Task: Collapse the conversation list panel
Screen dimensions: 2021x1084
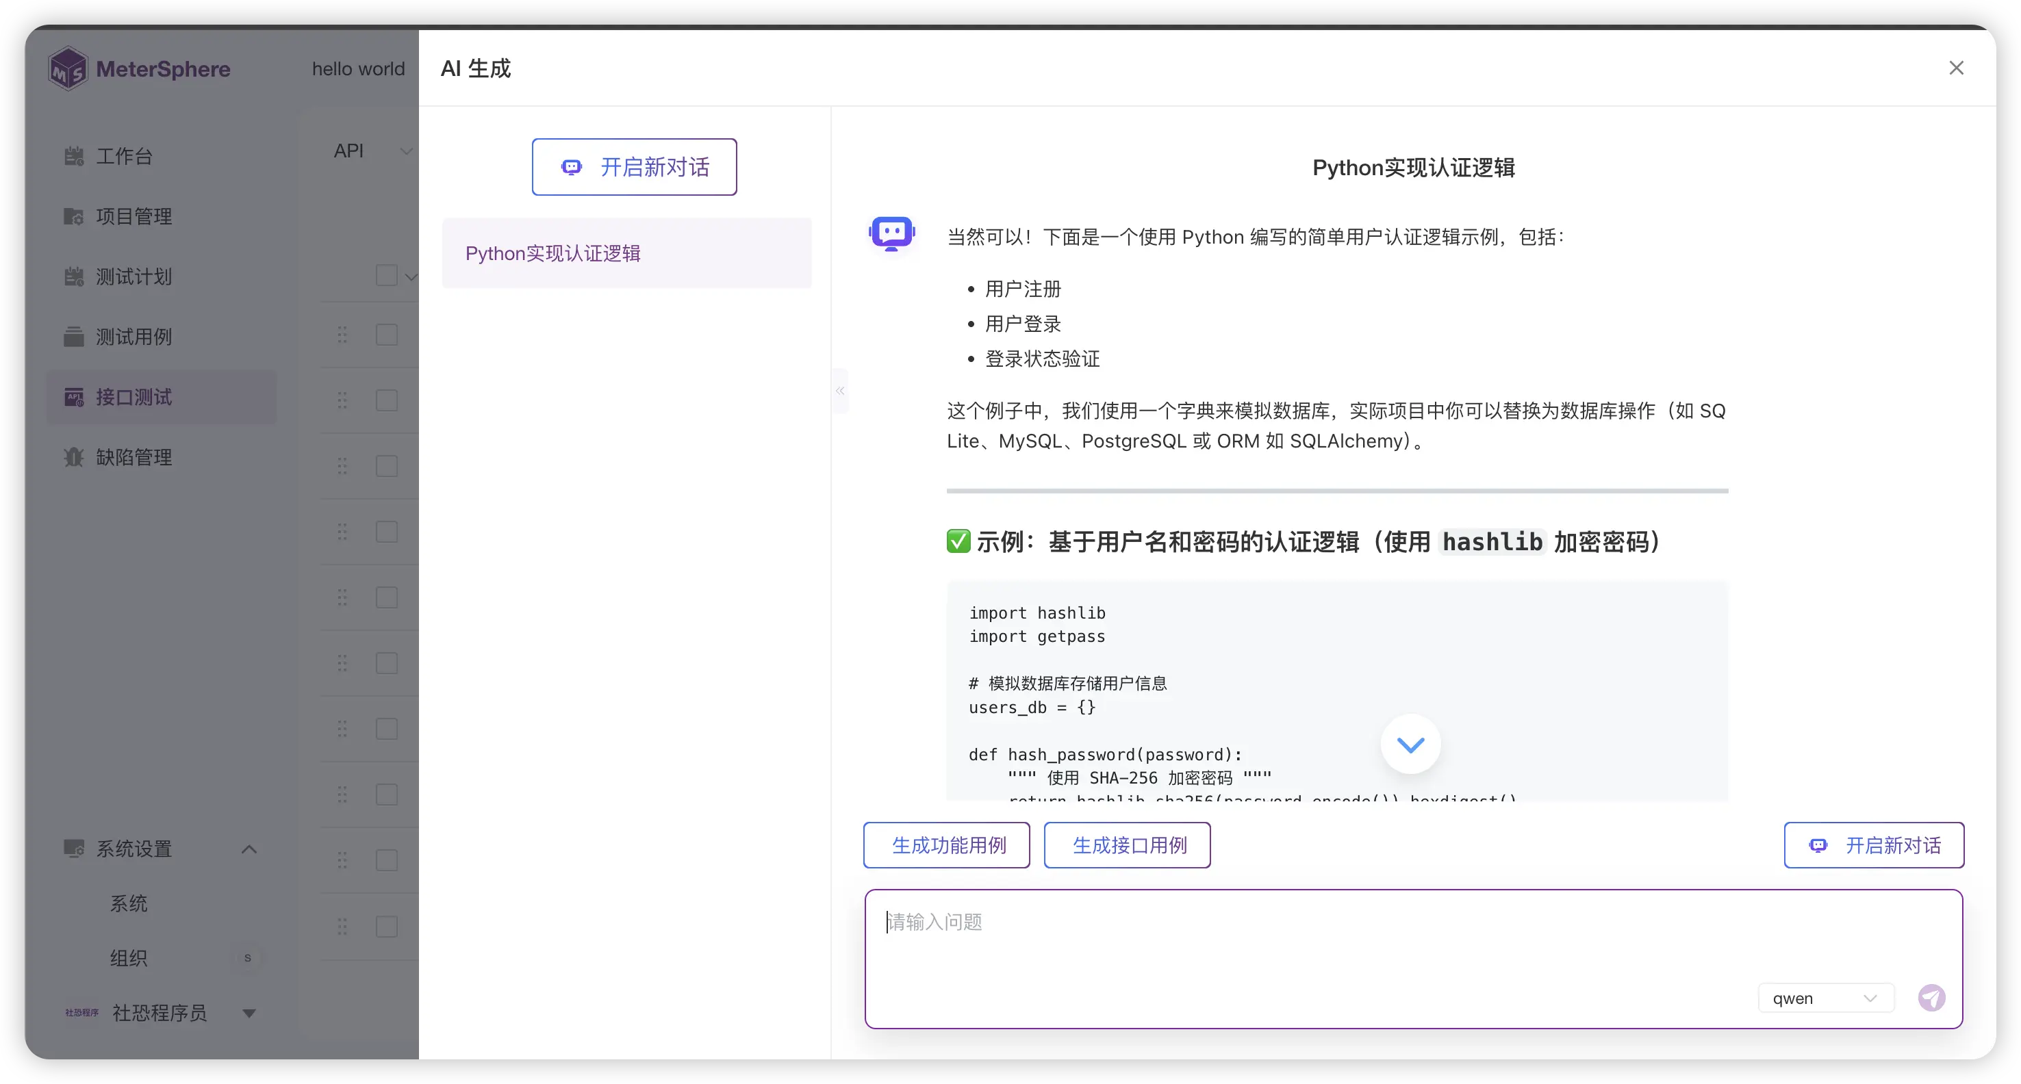Action: click(839, 391)
